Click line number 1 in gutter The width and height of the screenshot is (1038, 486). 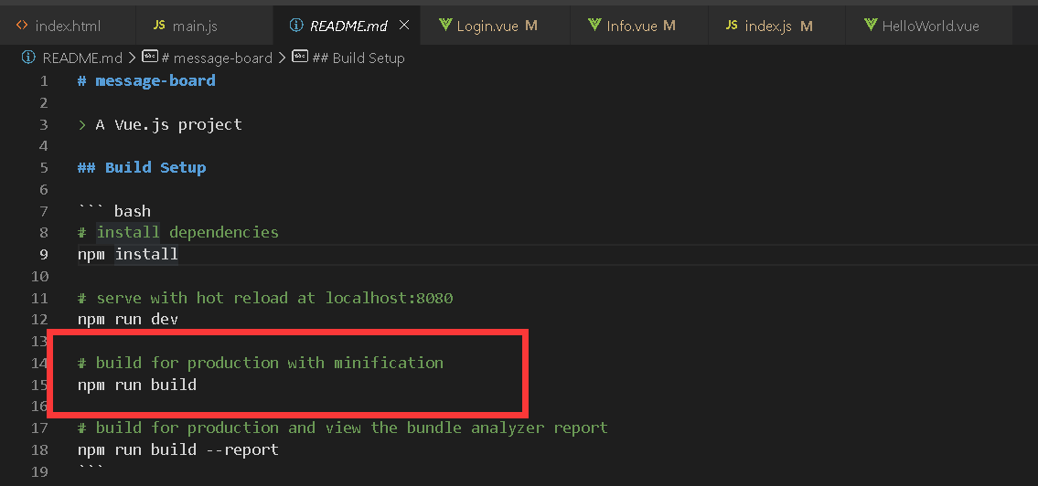click(44, 80)
